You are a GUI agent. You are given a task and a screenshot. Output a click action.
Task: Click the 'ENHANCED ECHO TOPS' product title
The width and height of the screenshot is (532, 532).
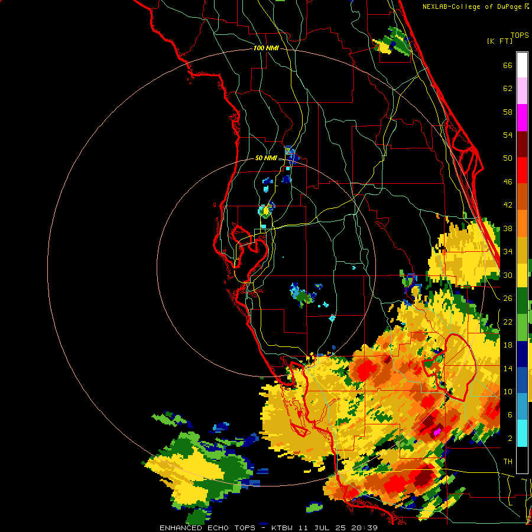(x=207, y=528)
